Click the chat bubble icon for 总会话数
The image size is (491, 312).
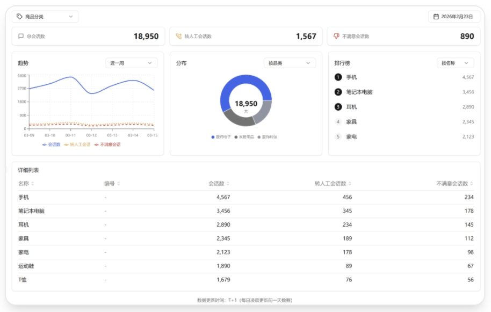(x=21, y=37)
